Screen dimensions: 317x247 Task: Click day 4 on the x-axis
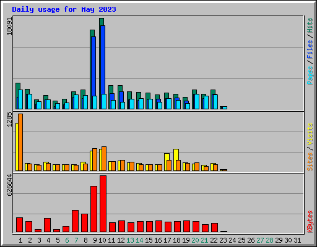tap(48, 240)
